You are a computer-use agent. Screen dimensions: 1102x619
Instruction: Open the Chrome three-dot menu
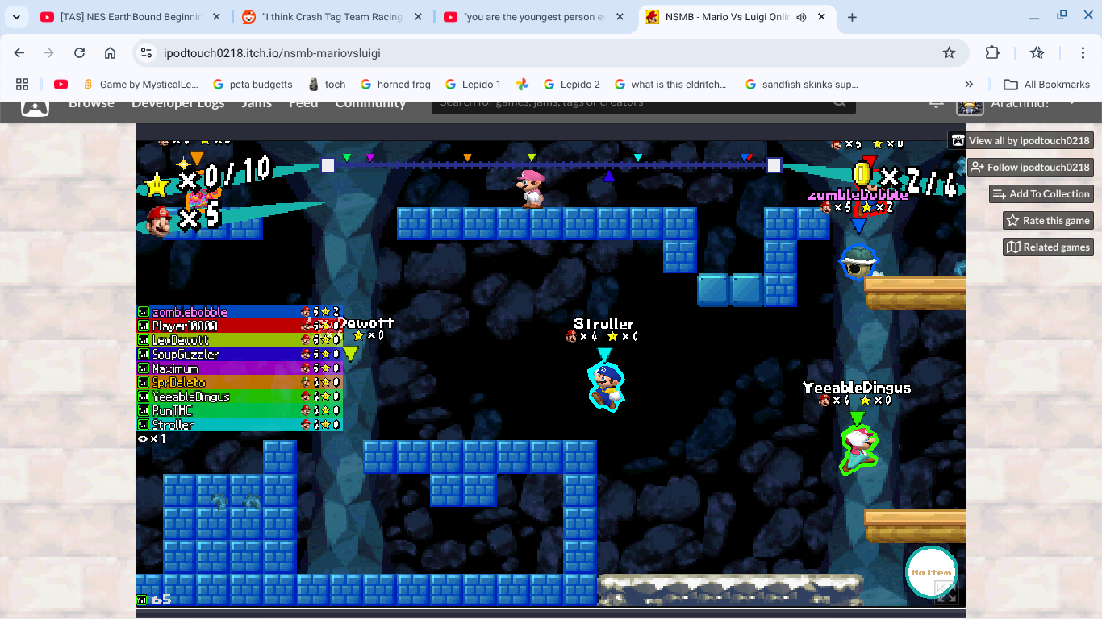[1083, 53]
